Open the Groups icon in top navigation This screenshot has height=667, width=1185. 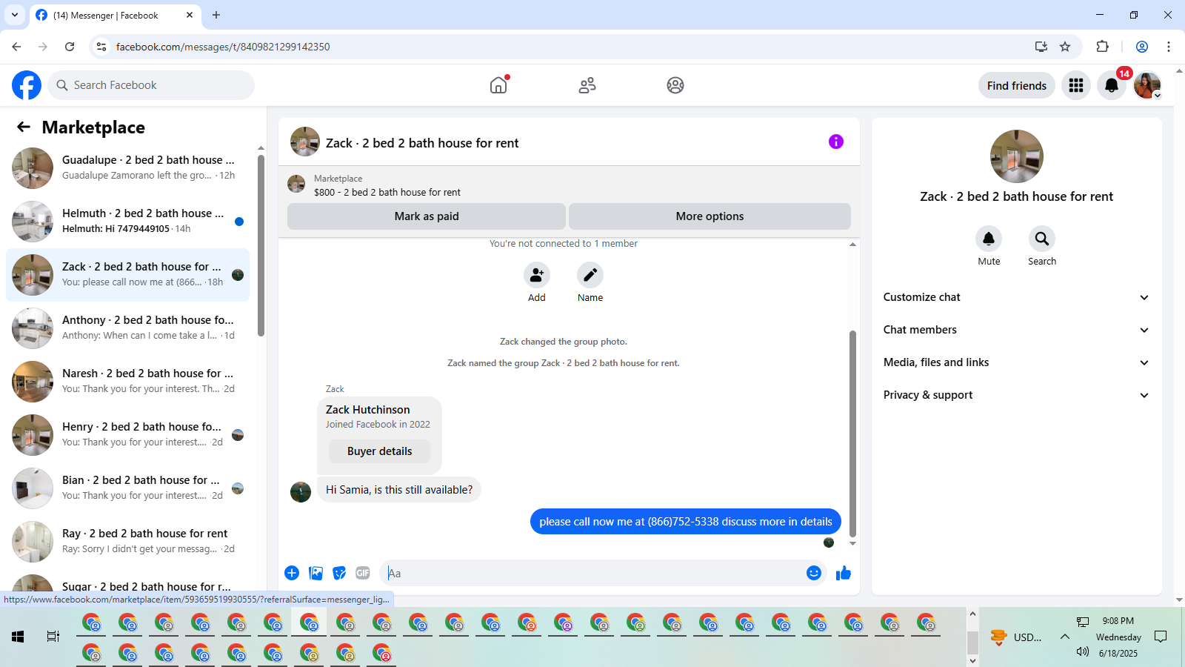[x=675, y=85]
